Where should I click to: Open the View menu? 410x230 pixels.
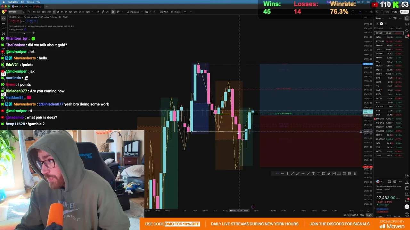click(x=38, y=2)
